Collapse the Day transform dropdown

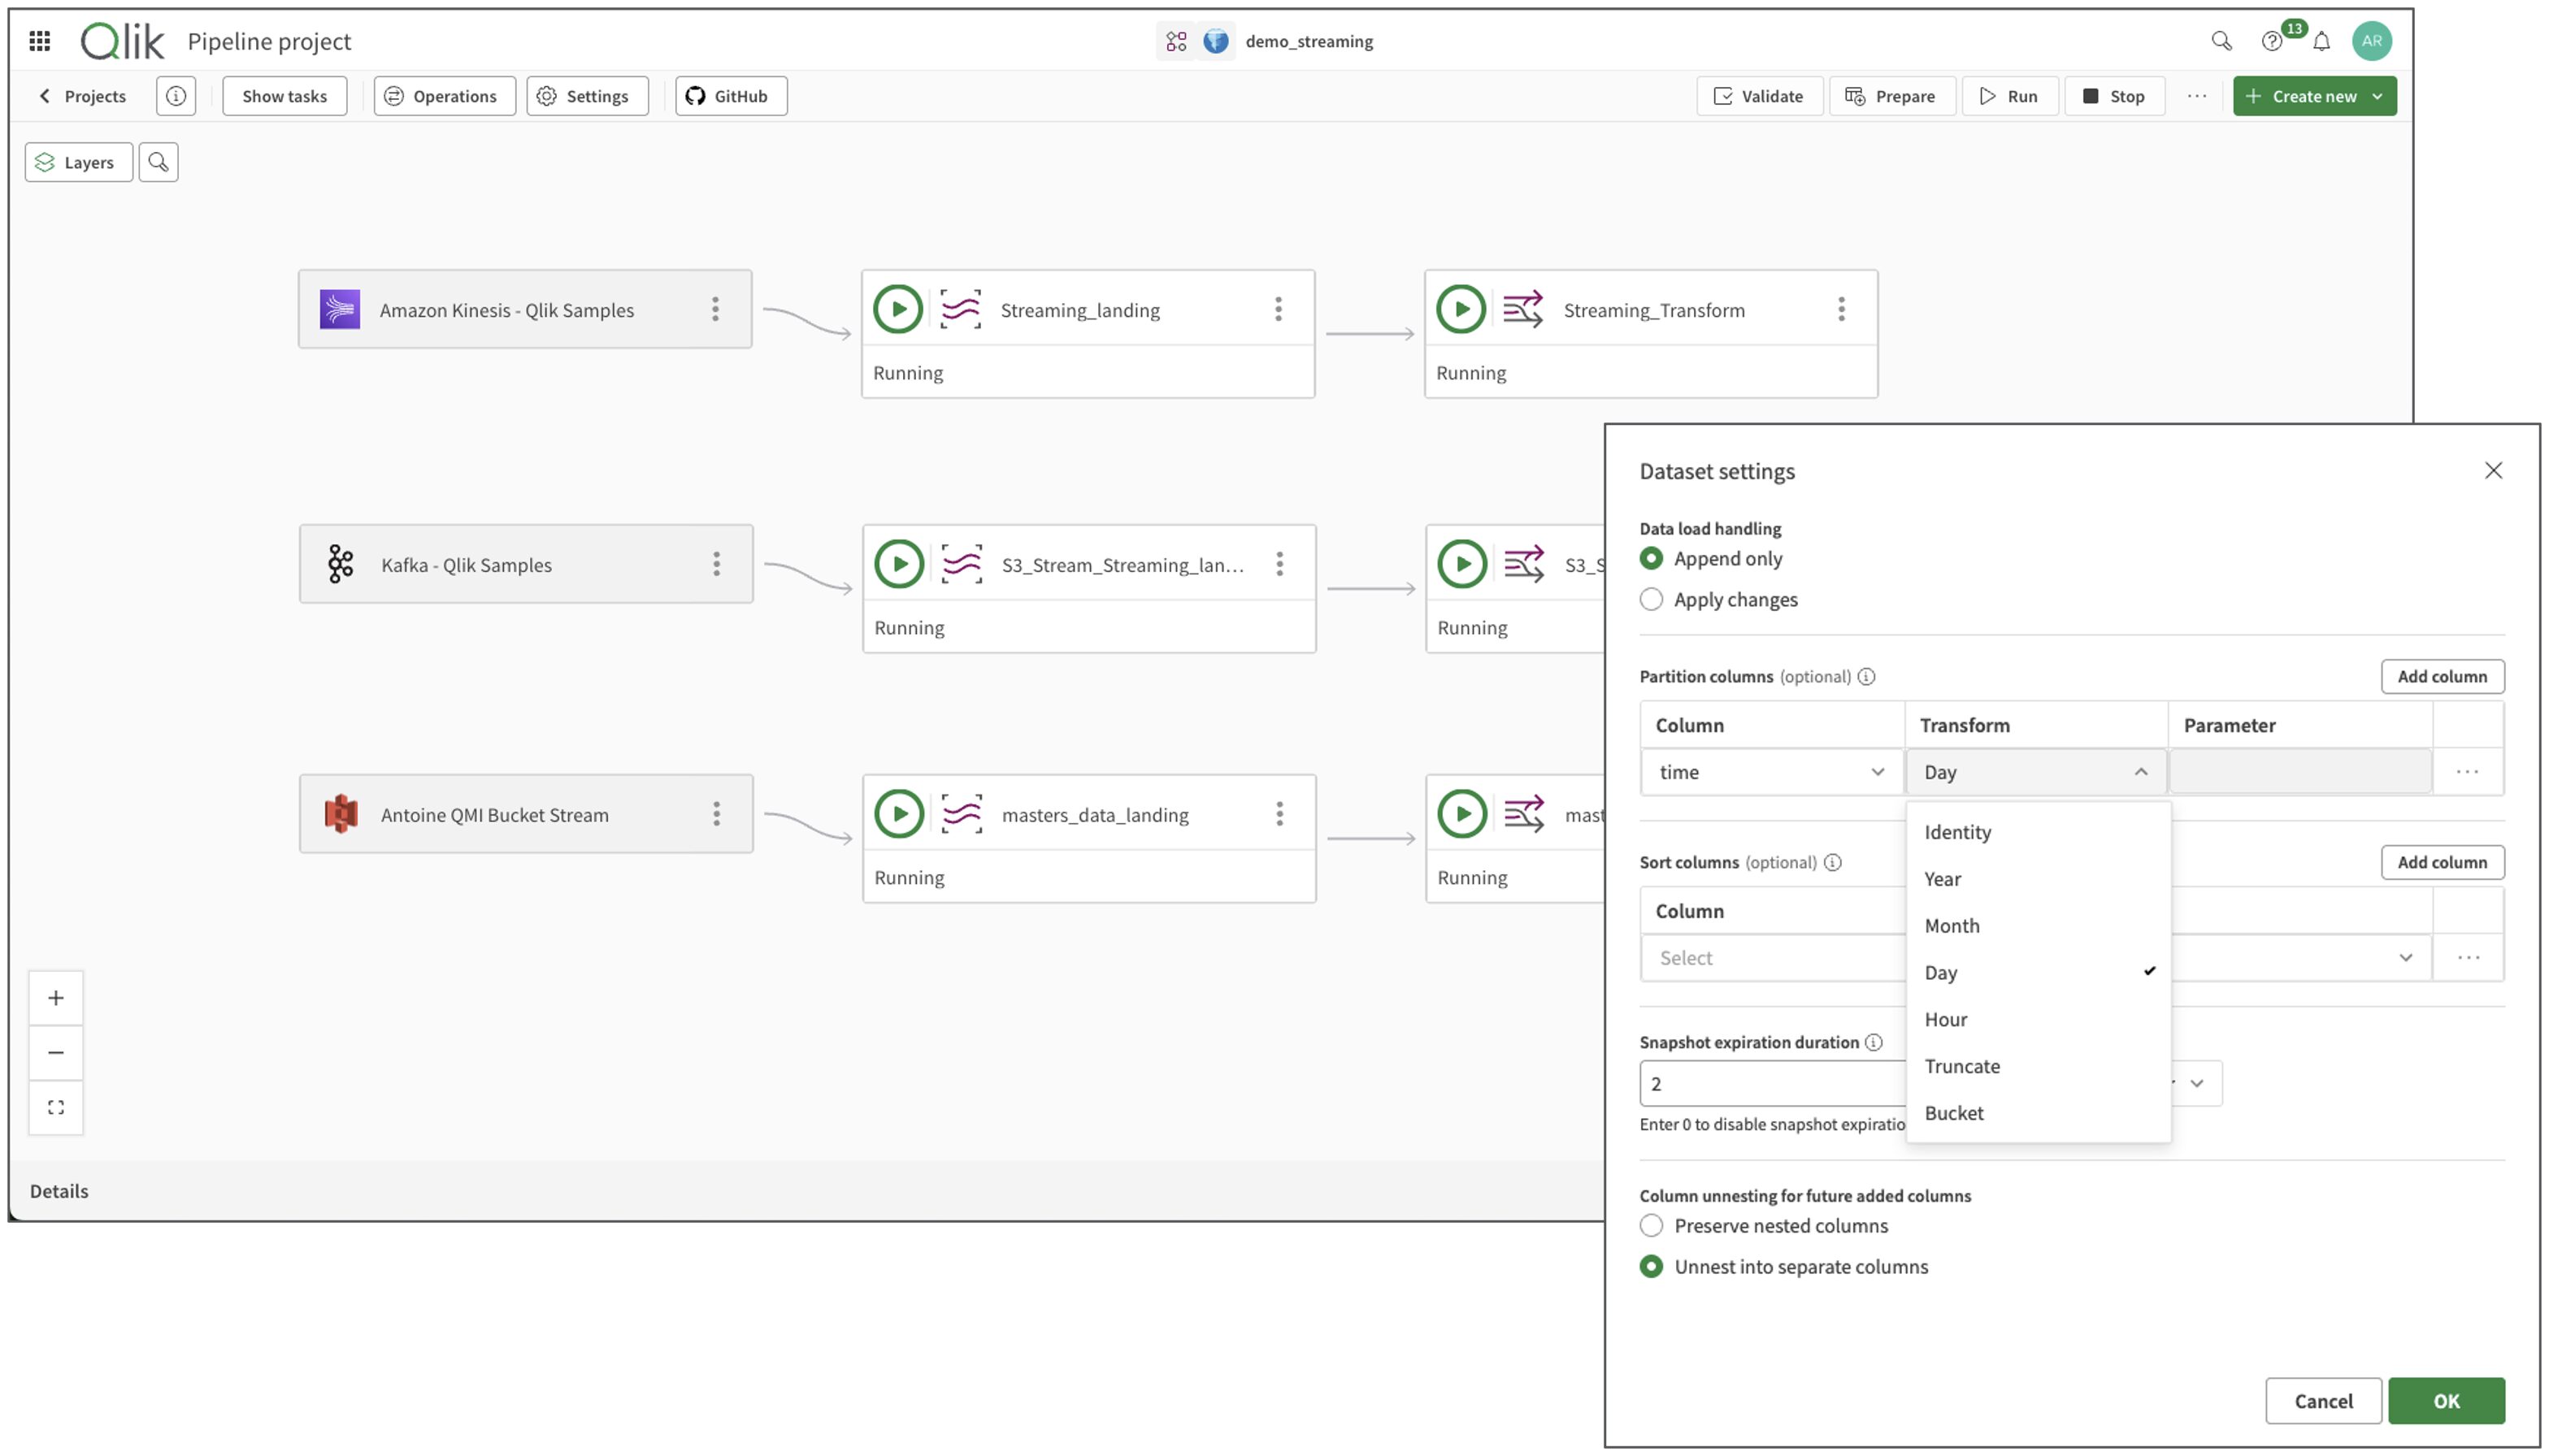point(2141,771)
